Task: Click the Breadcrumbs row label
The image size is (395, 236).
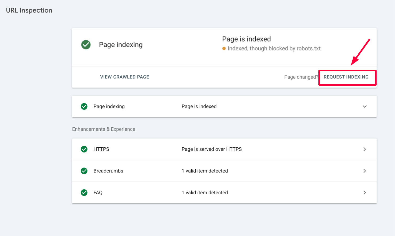Action: [108, 171]
